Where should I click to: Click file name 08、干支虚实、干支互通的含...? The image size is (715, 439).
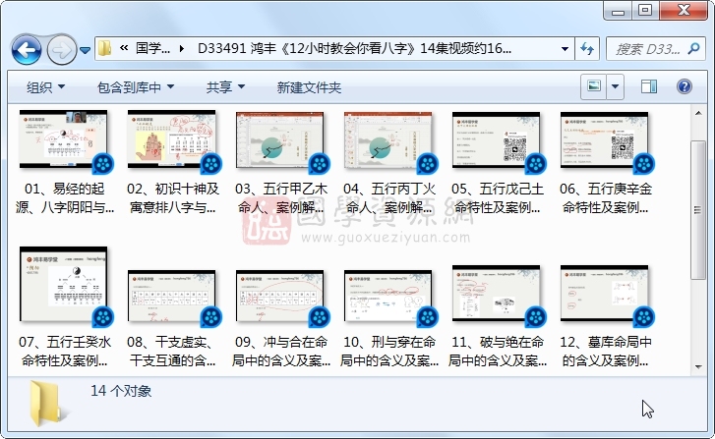point(173,352)
